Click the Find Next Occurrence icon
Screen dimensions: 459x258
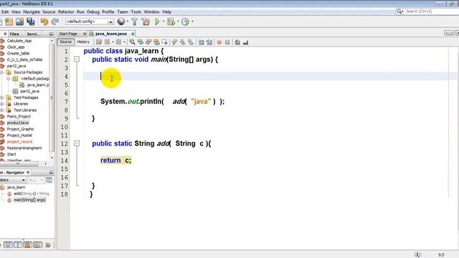click(148, 42)
